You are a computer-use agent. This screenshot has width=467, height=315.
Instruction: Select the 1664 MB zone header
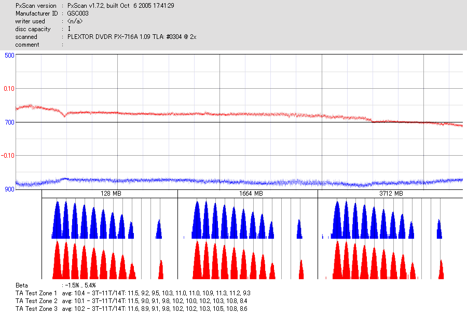coord(251,194)
